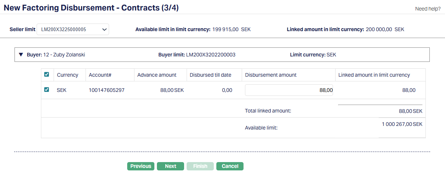Click the Previous button
Screen dimensions: 445x178
click(x=141, y=166)
